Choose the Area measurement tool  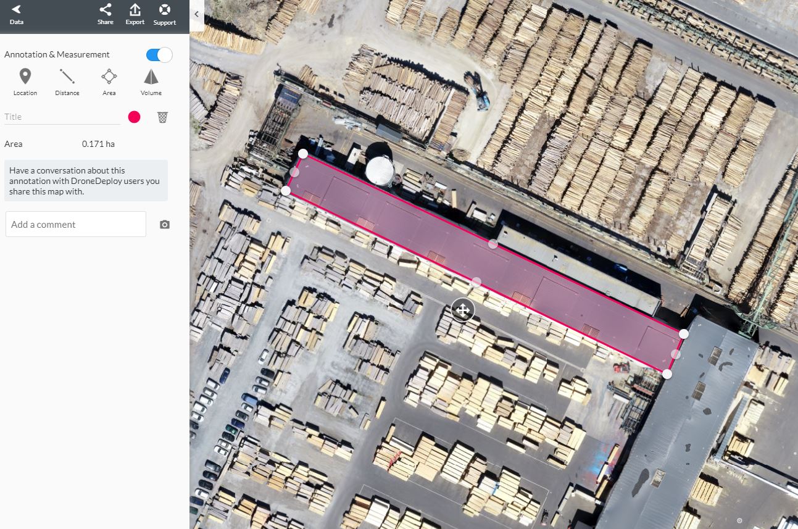point(109,82)
